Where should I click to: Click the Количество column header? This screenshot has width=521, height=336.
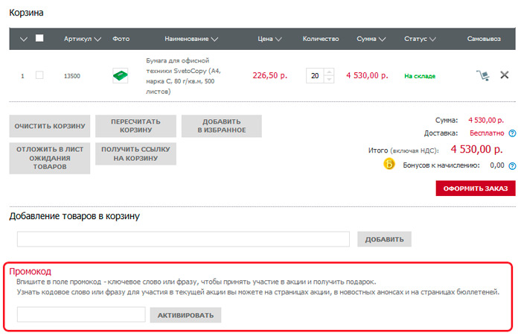pos(321,39)
